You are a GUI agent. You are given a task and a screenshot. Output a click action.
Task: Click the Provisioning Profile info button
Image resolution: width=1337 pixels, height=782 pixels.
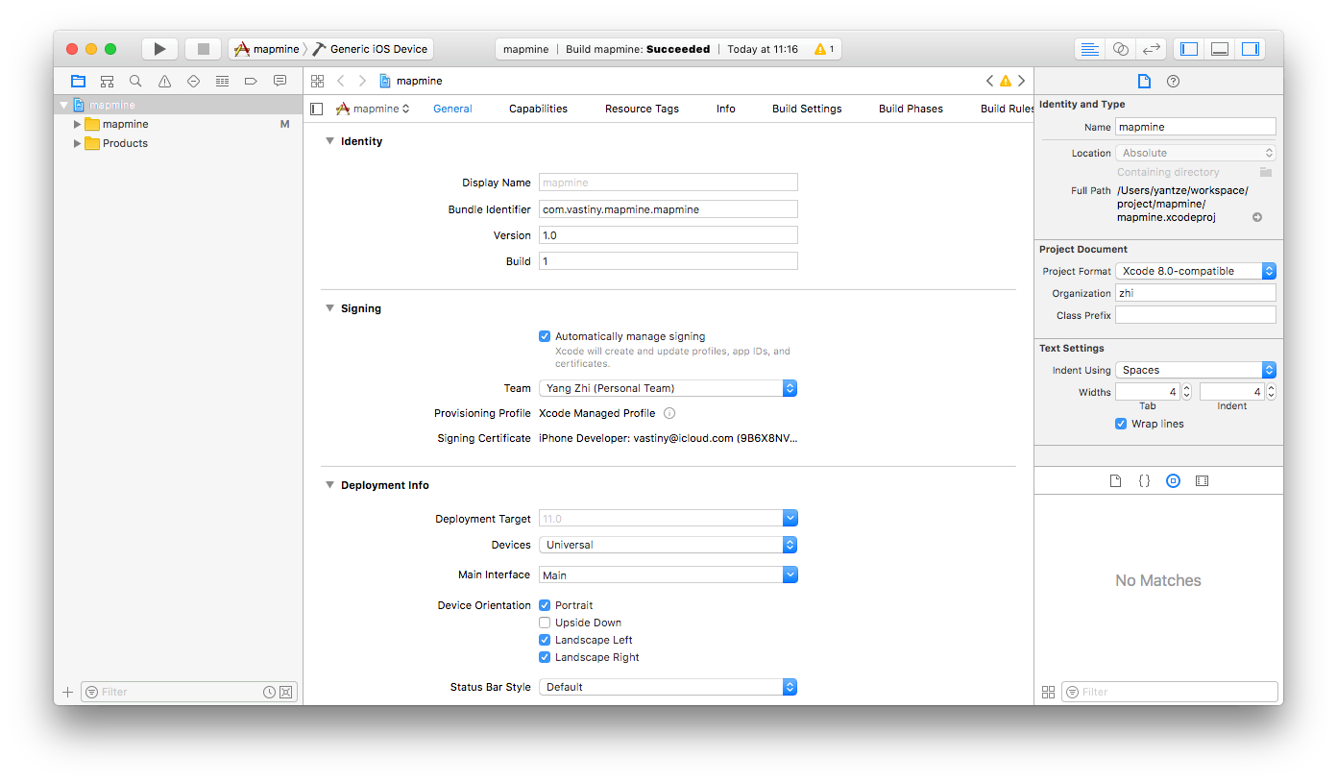pos(669,413)
